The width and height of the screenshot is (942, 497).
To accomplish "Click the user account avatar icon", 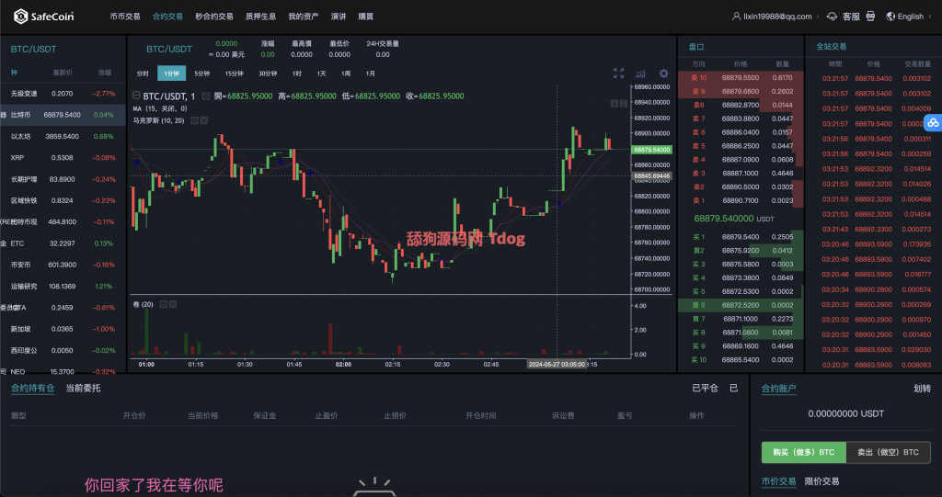I will (736, 17).
